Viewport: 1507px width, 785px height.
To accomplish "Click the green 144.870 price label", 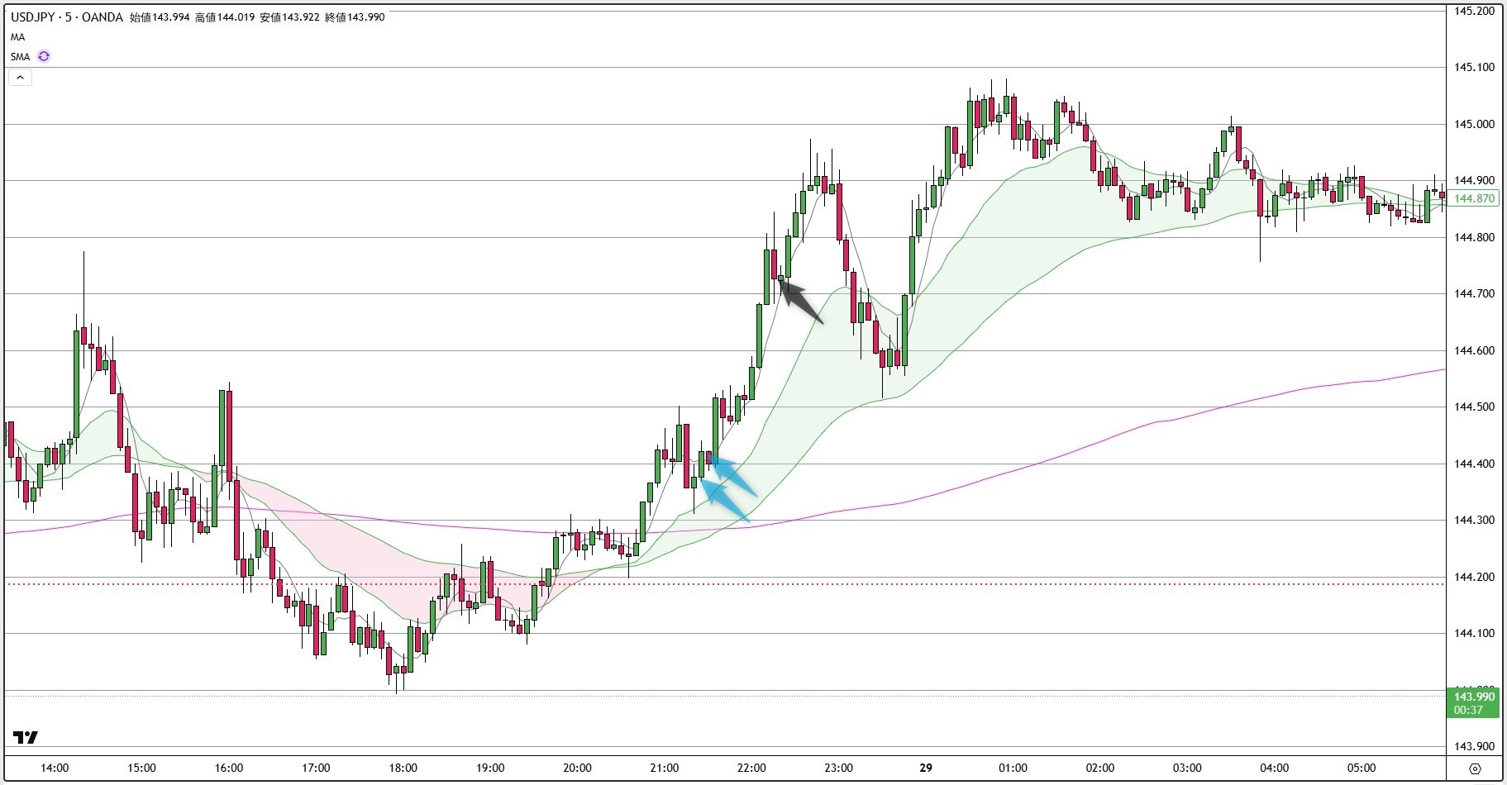I will pyautogui.click(x=1474, y=198).
